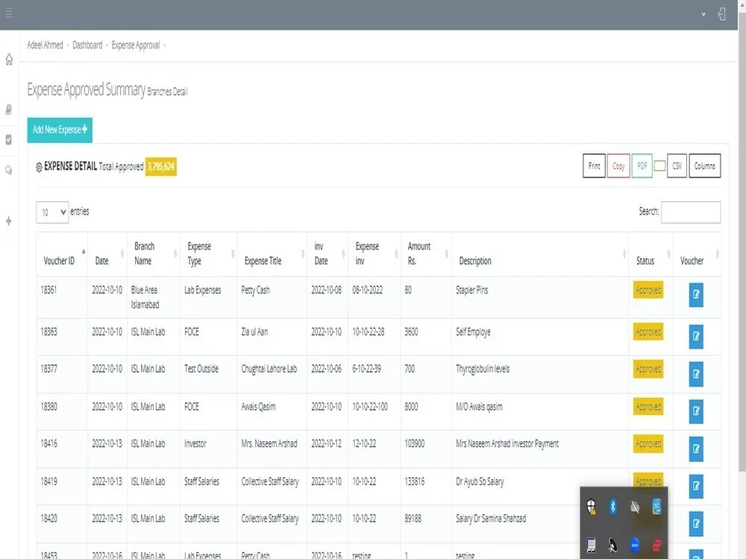Screen dimensions: 746x559
Task: Print the expense detail report
Action: 594,165
